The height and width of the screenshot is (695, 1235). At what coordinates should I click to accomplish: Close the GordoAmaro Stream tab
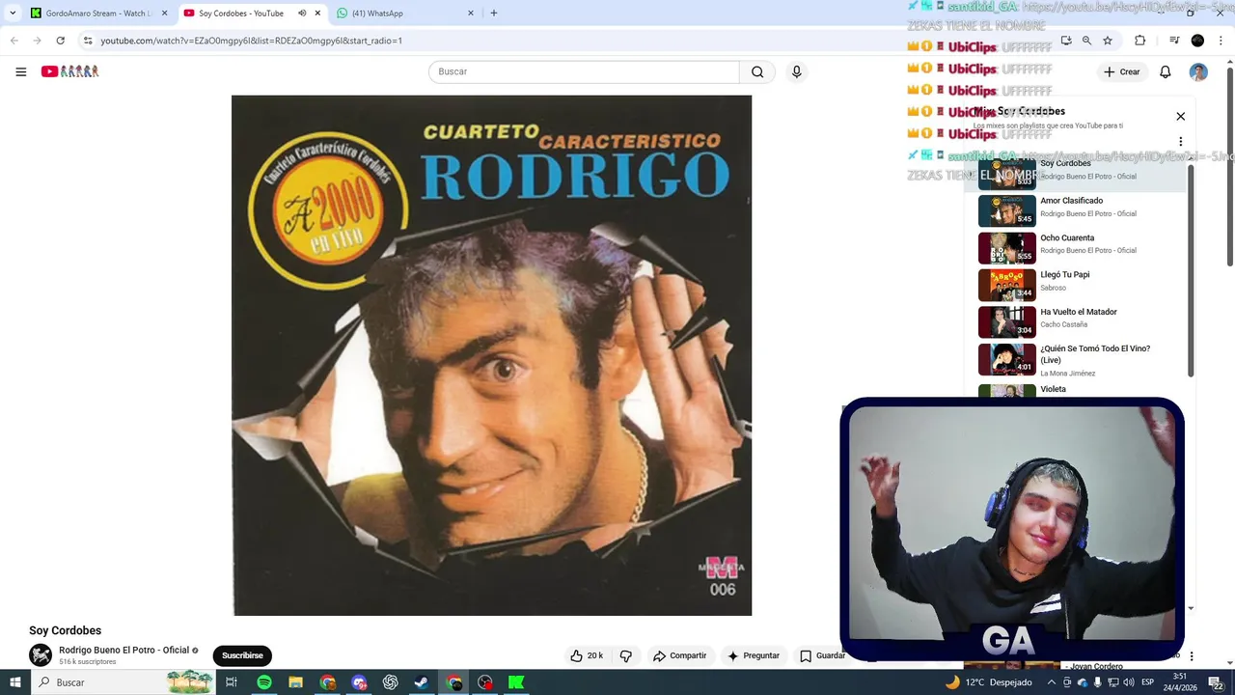coord(164,14)
